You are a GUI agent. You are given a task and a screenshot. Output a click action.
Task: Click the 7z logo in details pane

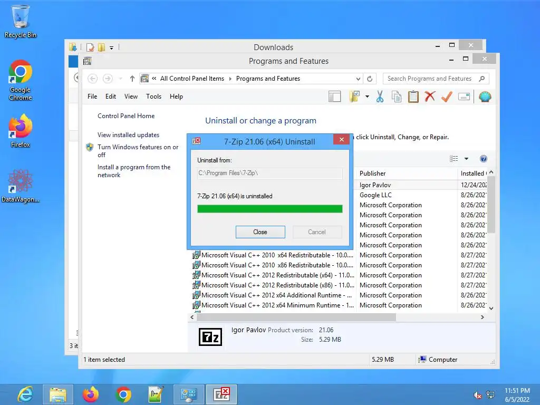pos(210,337)
